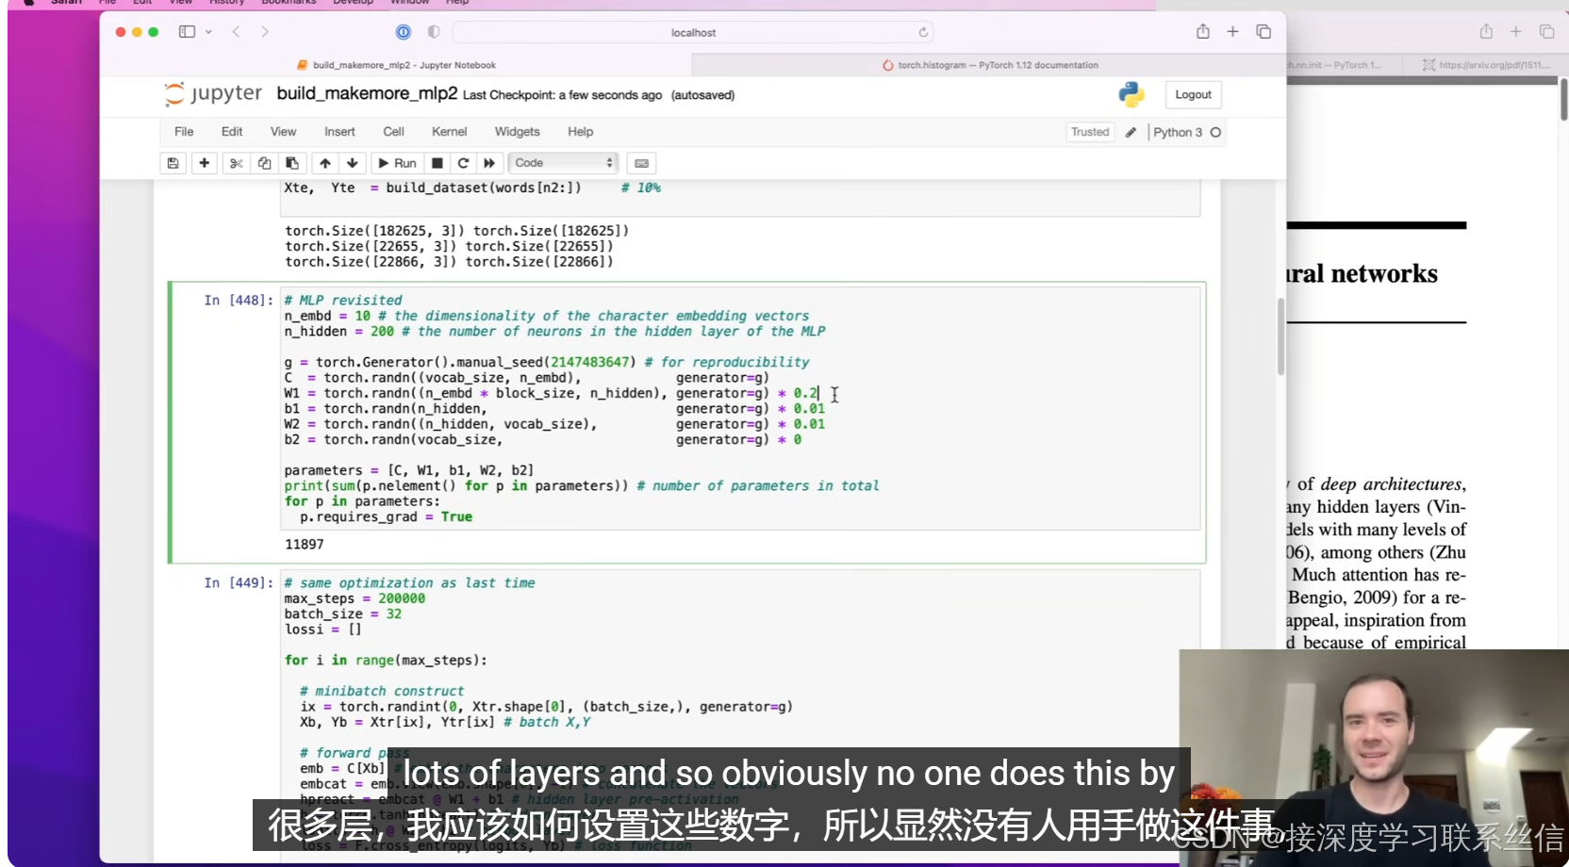Toggle the Safari sidebar icon
This screenshot has height=867, width=1569.
(x=187, y=32)
